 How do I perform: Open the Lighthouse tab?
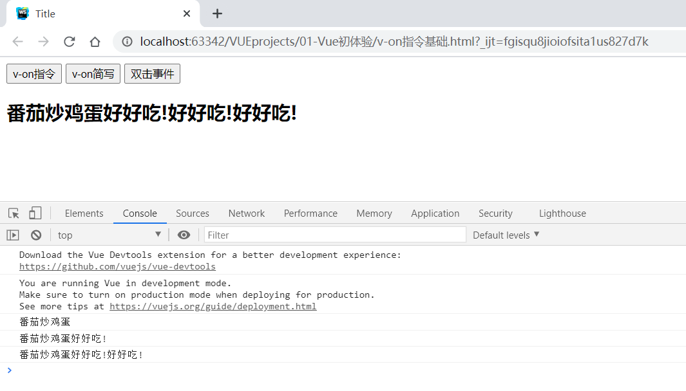point(562,214)
